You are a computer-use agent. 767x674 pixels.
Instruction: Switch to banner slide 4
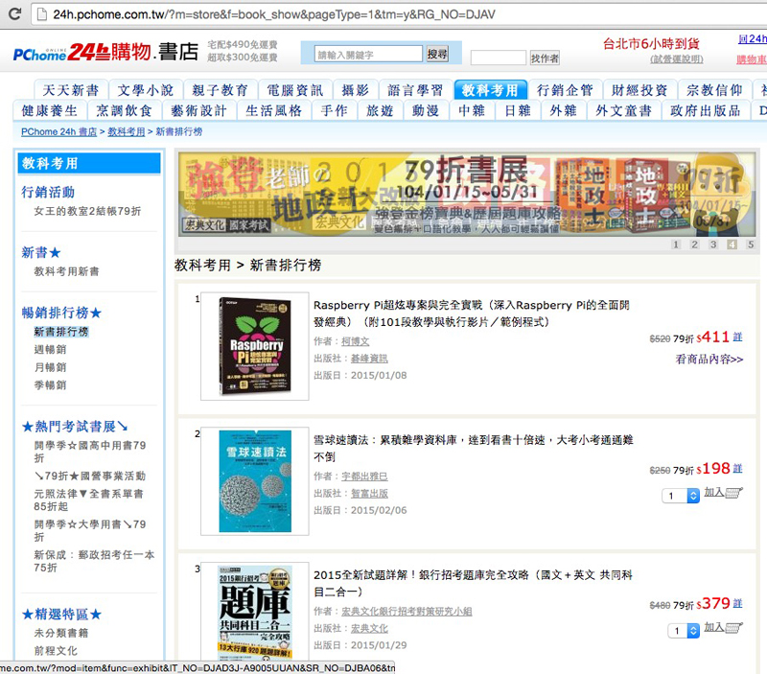pos(732,244)
